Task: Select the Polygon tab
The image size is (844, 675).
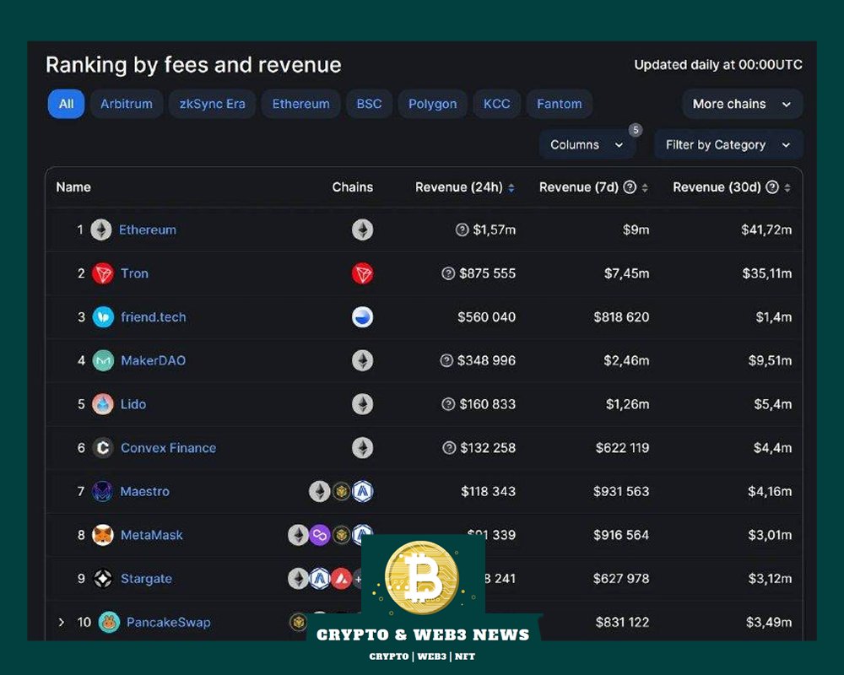Action: point(433,104)
